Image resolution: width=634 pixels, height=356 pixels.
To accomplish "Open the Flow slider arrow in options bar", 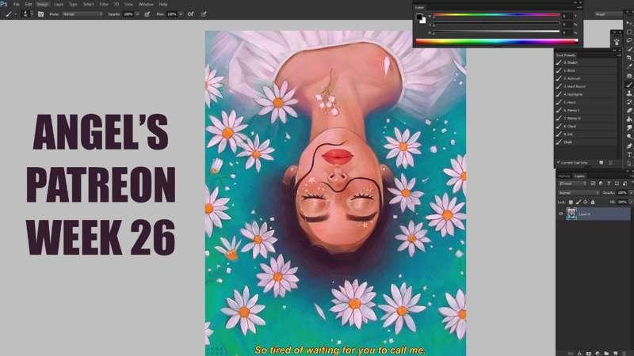I will tap(181, 14).
